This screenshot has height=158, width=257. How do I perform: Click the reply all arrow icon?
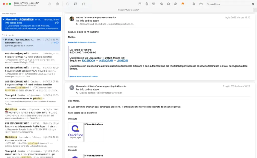coord(168,4)
